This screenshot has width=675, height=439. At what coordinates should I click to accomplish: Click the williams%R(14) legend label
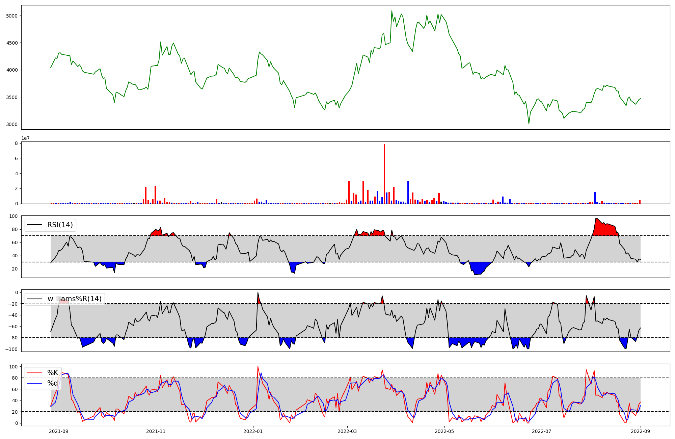[74, 299]
